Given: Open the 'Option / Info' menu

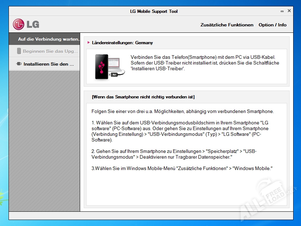Looking at the screenshot, I should click(x=273, y=25).
